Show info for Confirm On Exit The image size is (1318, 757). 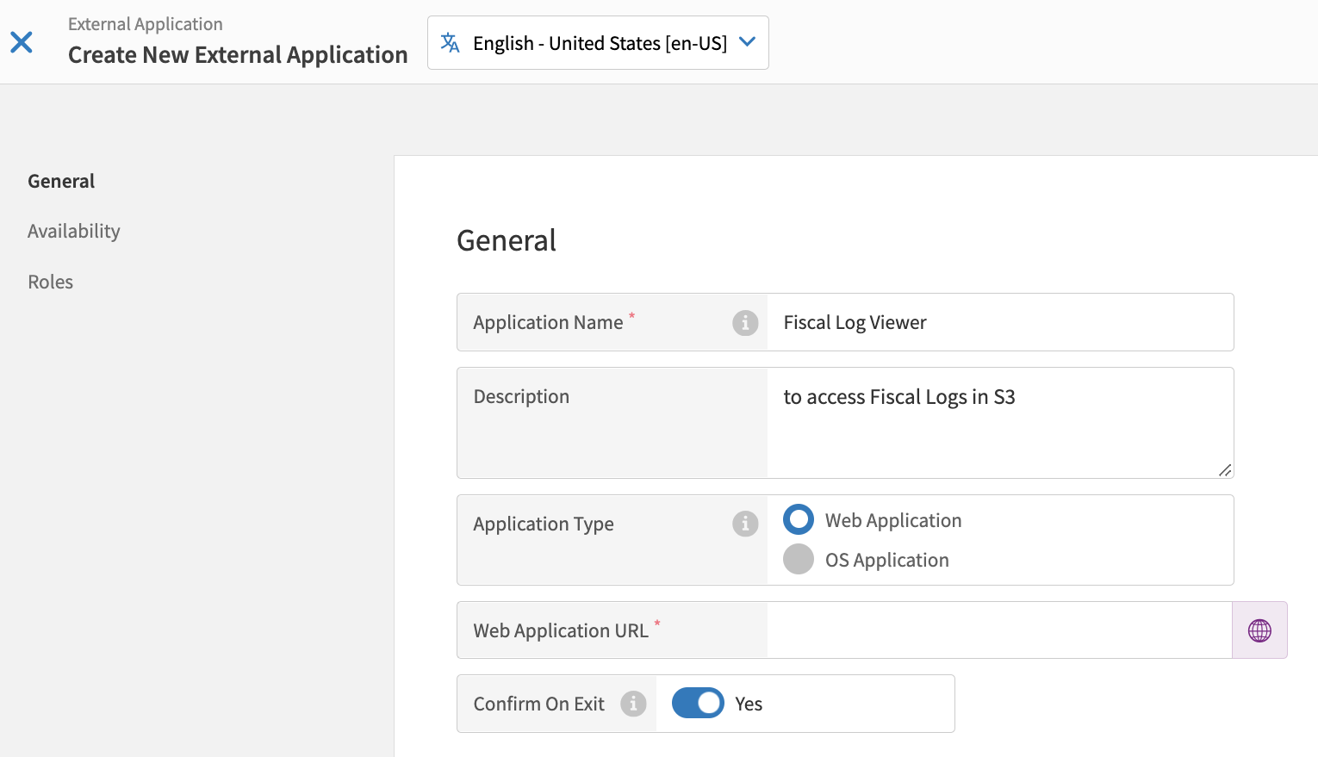tap(633, 704)
